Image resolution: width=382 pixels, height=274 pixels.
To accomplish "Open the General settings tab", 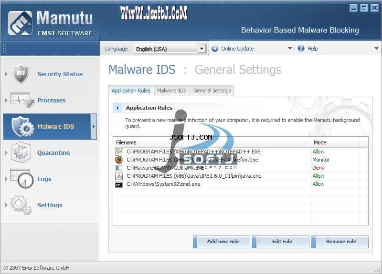I will [x=212, y=91].
